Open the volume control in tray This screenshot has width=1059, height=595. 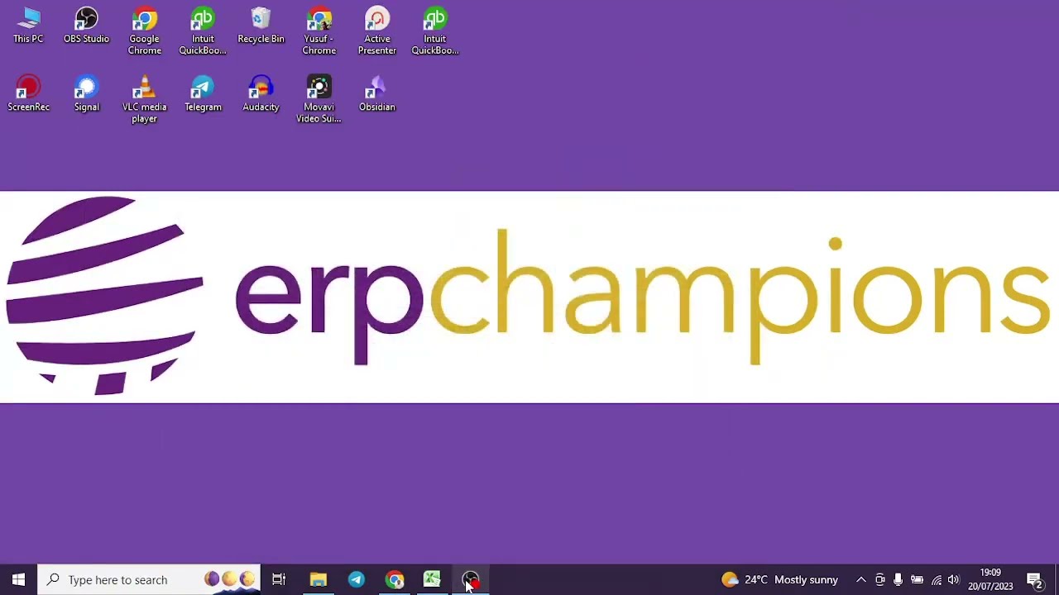click(953, 579)
